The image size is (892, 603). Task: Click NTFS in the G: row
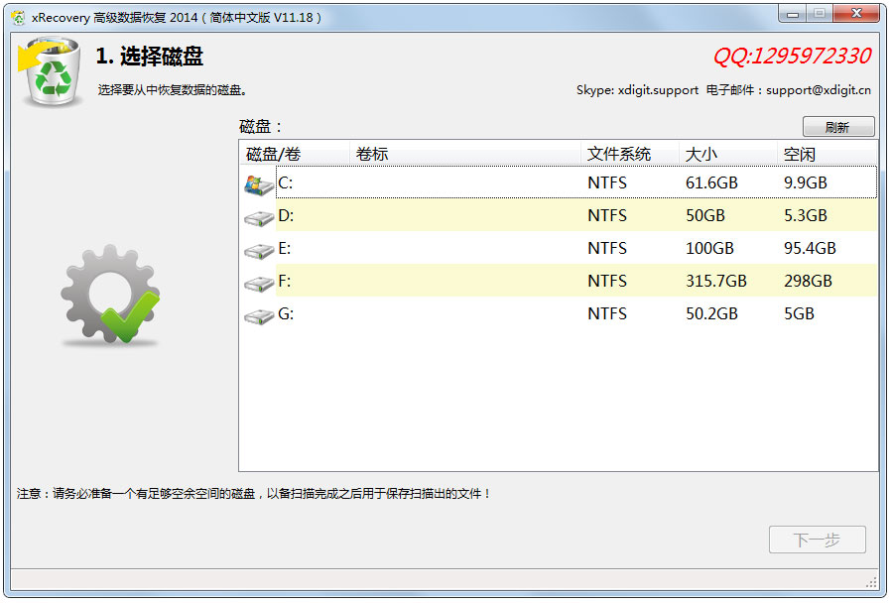tap(607, 313)
